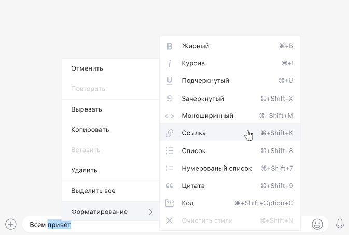Click the italic i icon
The image size is (349, 235).
169,63
